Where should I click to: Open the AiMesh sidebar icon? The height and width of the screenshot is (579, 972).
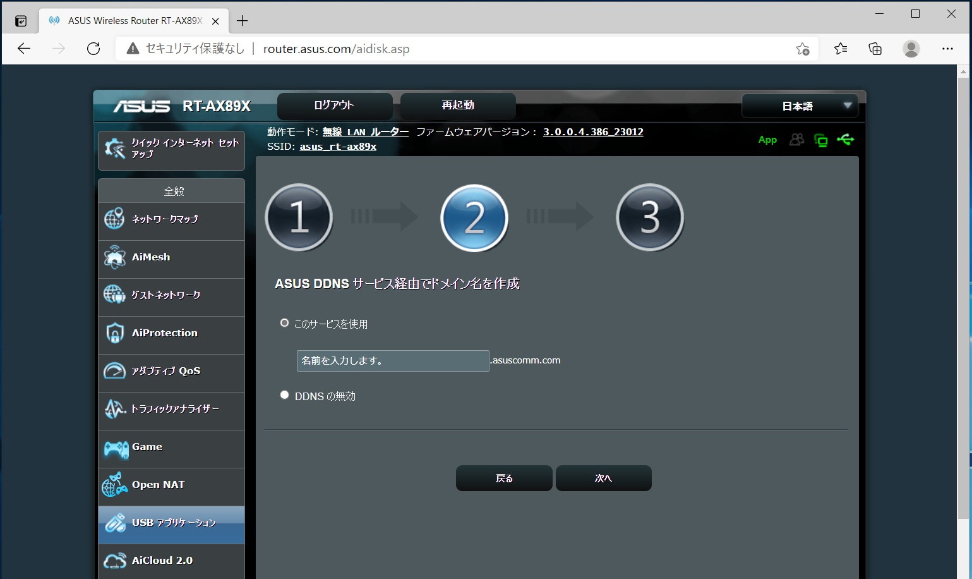(x=114, y=257)
